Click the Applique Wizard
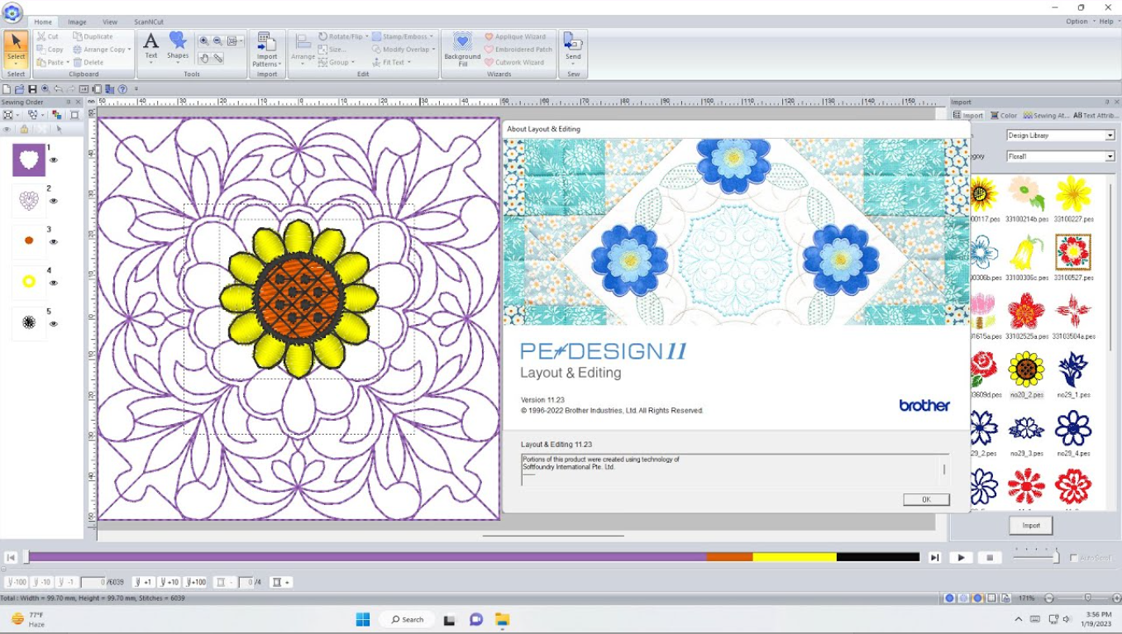 [x=517, y=36]
